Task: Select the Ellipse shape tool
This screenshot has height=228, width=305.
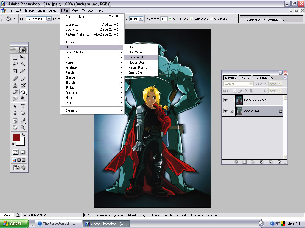Action: (23, 113)
